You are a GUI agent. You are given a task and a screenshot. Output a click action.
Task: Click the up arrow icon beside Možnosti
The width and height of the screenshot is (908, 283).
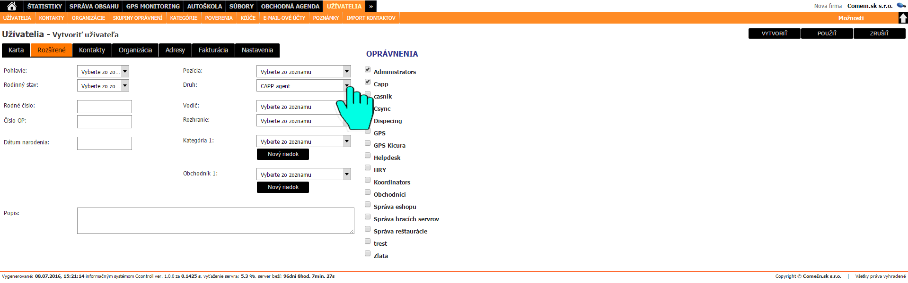903,18
